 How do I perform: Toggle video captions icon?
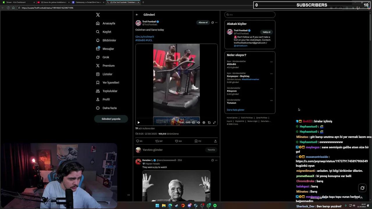(194, 122)
